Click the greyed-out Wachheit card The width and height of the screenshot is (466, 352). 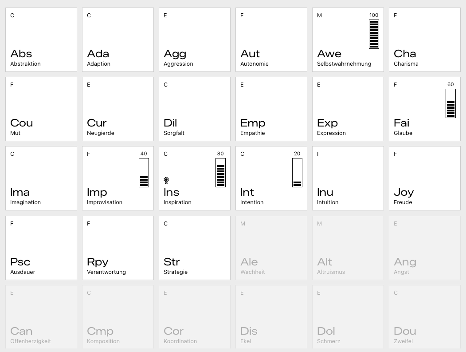tap(271, 248)
